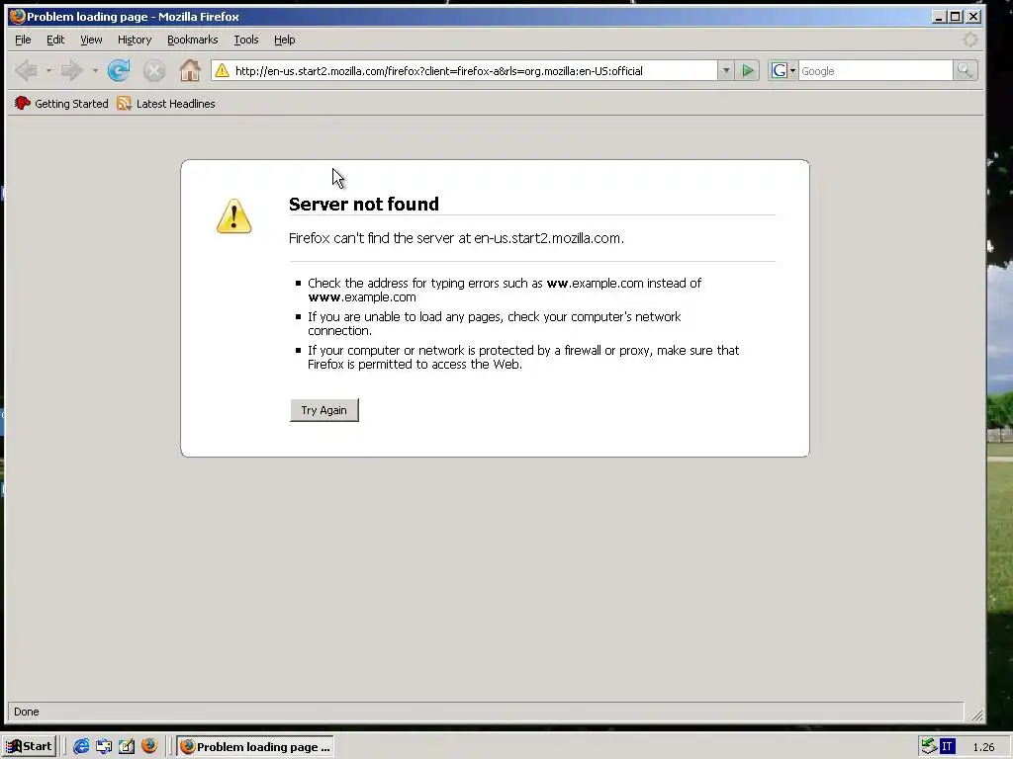Click the activity throbber icon
The height and width of the screenshot is (759, 1013).
click(969, 40)
